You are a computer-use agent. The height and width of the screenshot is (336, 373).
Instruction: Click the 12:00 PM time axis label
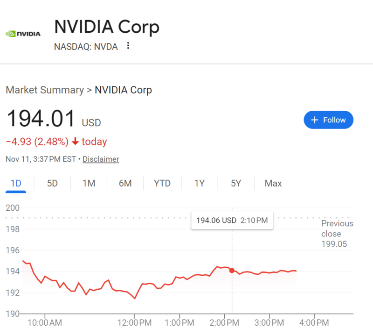tap(134, 323)
